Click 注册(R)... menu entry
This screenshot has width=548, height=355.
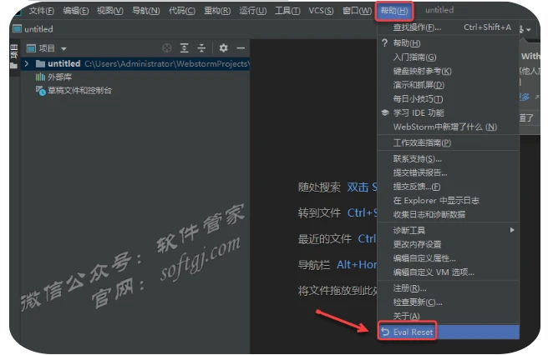[409, 288]
